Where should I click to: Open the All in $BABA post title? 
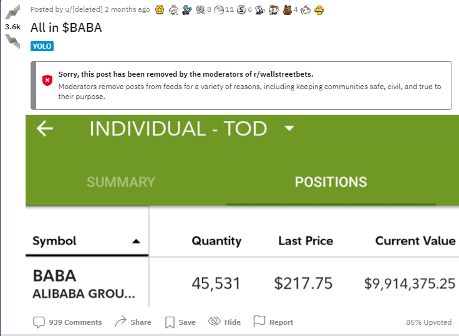click(x=66, y=28)
